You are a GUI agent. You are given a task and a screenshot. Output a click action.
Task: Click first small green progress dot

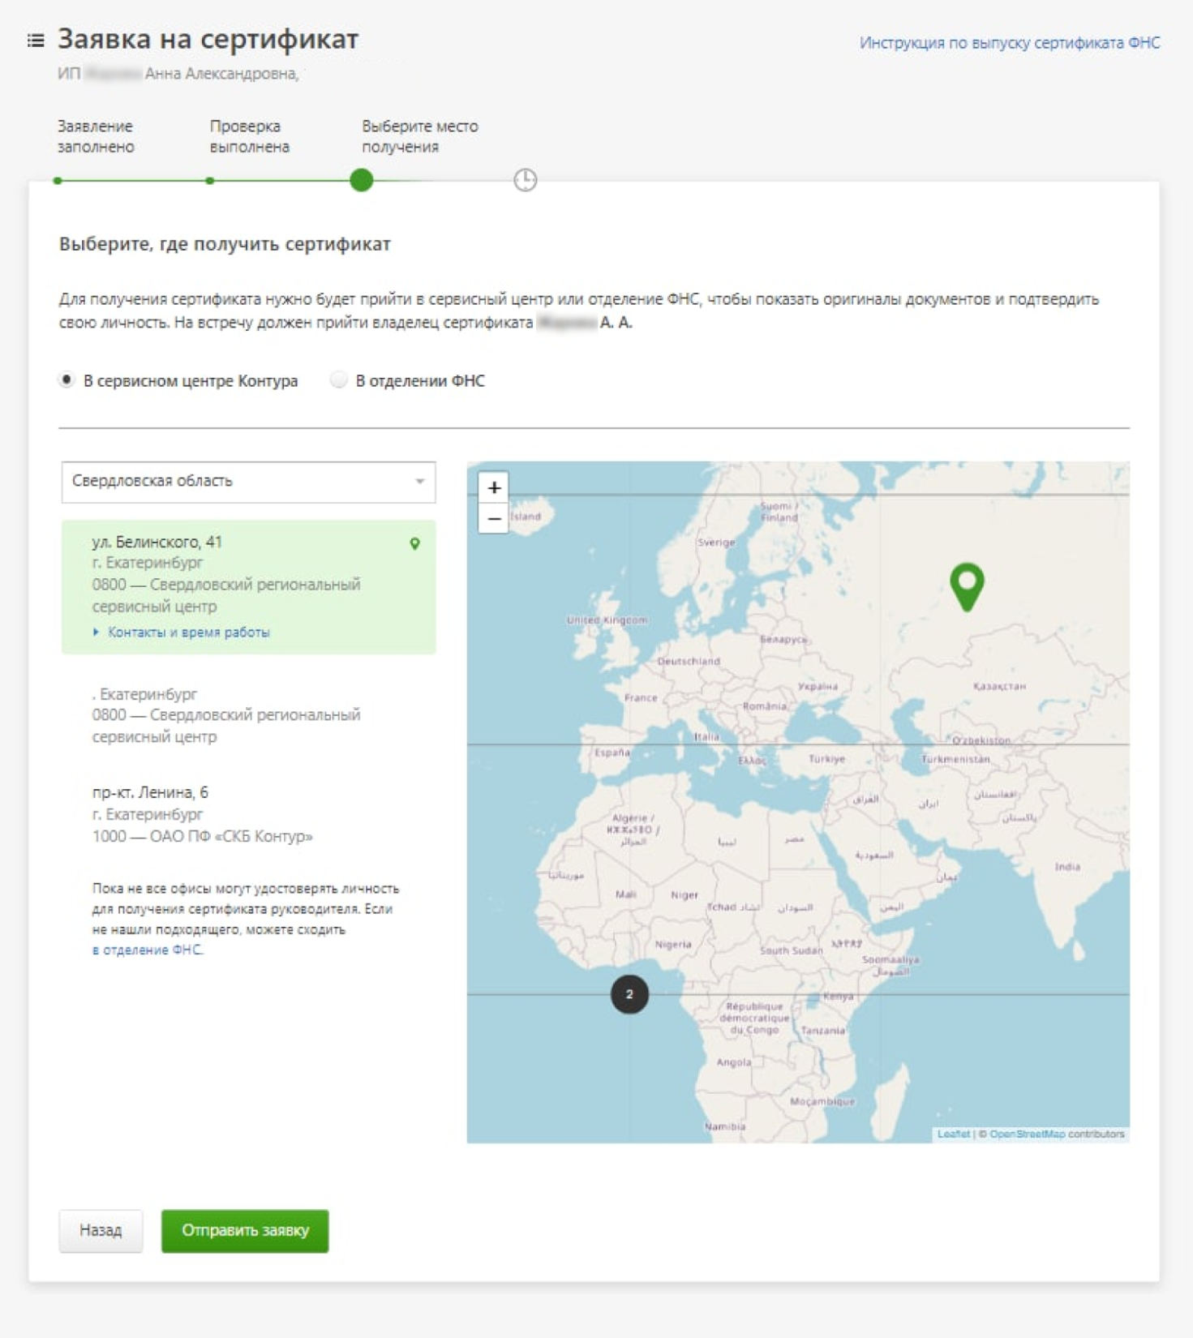pos(58,180)
